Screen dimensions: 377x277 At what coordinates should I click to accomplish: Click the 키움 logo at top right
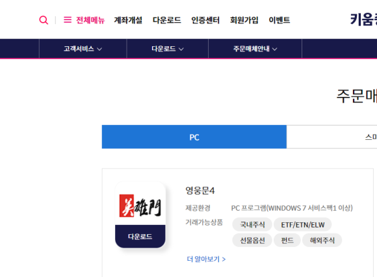coord(363,20)
